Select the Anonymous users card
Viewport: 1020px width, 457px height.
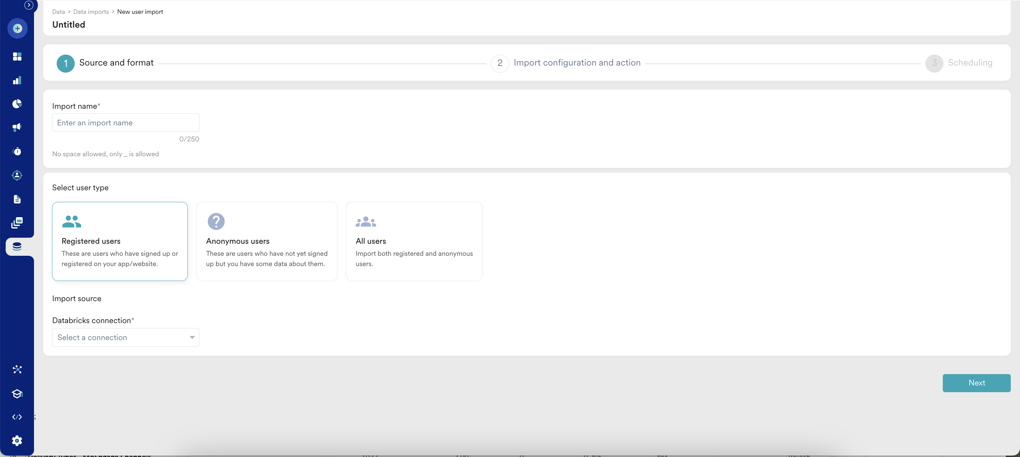(266, 241)
